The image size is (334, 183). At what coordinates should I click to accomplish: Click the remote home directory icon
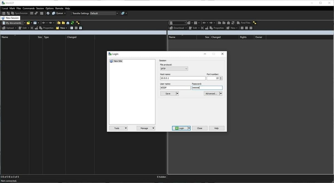click(x=229, y=23)
